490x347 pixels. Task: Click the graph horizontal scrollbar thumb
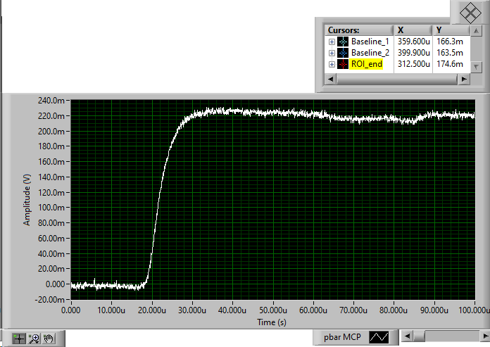419,336
